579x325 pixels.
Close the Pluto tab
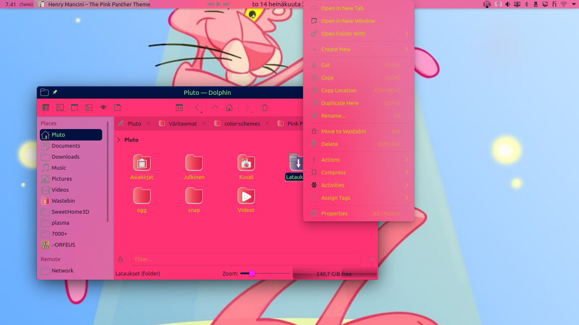pos(148,123)
